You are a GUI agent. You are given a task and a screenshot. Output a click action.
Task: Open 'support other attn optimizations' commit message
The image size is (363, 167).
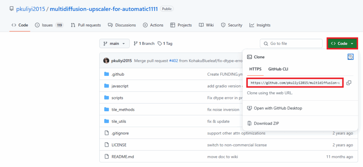coord(236,133)
